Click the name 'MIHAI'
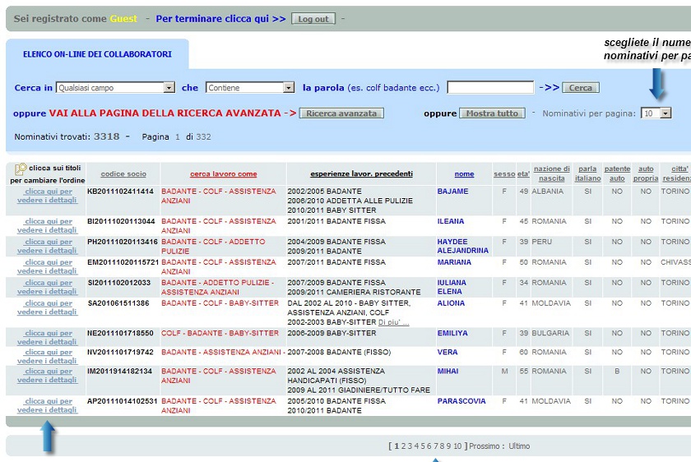Screen dimensions: 691x462 click(448, 372)
